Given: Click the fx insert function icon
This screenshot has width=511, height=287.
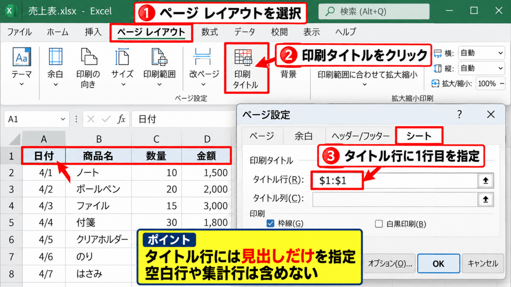Looking at the screenshot, I should click(x=121, y=119).
